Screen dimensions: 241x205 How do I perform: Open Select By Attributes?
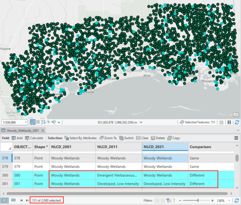[x=80, y=138]
